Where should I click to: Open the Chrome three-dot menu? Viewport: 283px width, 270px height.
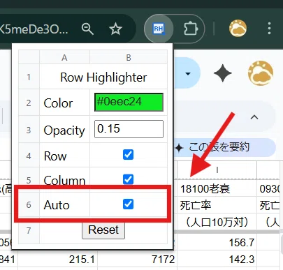pos(269,29)
